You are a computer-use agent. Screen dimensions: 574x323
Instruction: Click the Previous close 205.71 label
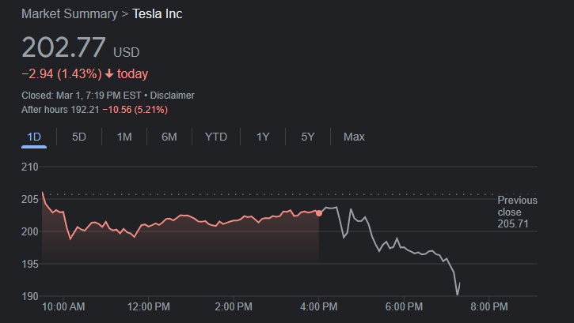(x=517, y=212)
